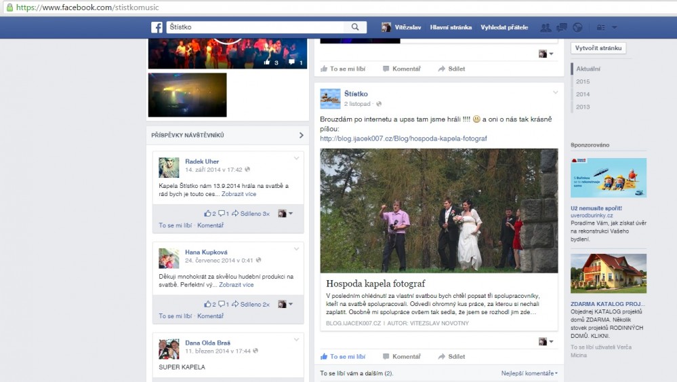
Task: Open the blog.ijacek007.cz post link
Action: tap(403, 138)
